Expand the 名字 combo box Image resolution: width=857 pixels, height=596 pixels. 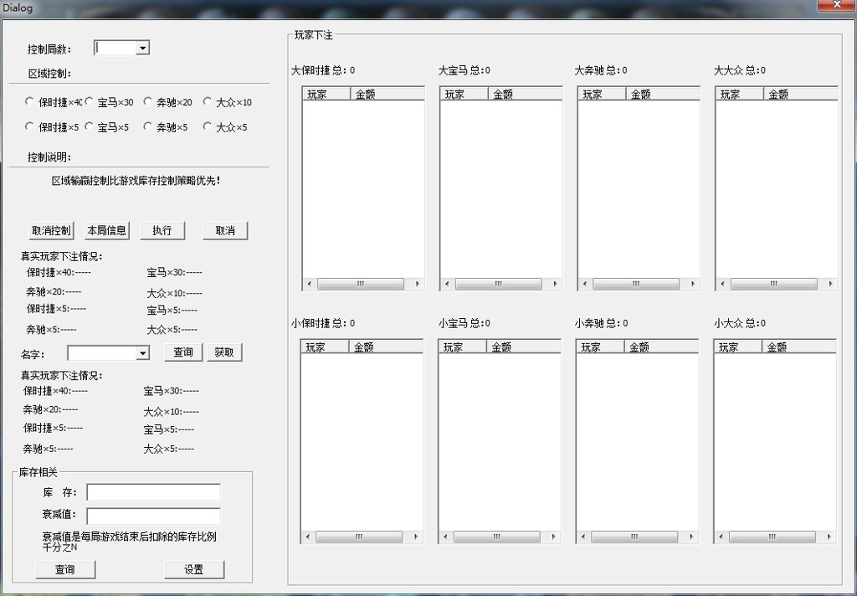(x=142, y=353)
